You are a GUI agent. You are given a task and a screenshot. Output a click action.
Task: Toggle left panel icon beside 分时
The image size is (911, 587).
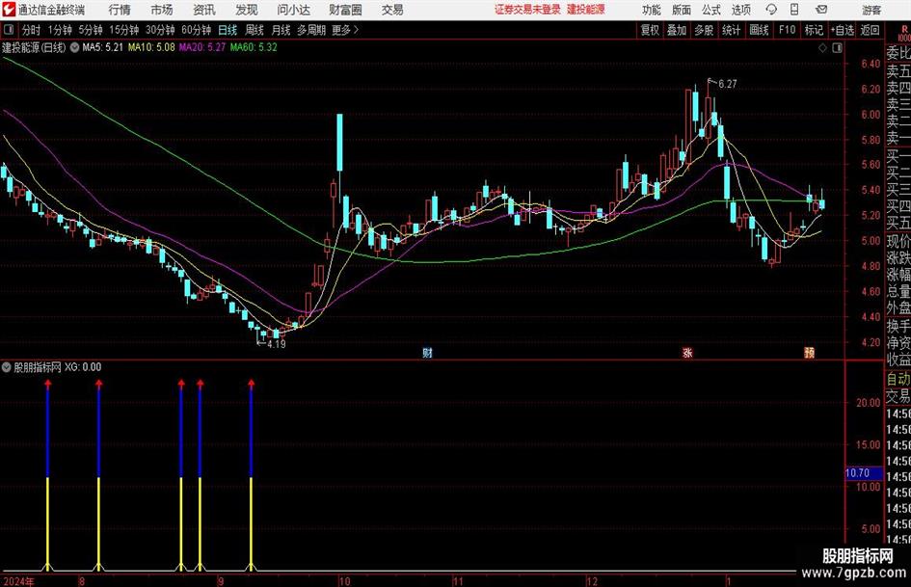pyautogui.click(x=9, y=30)
